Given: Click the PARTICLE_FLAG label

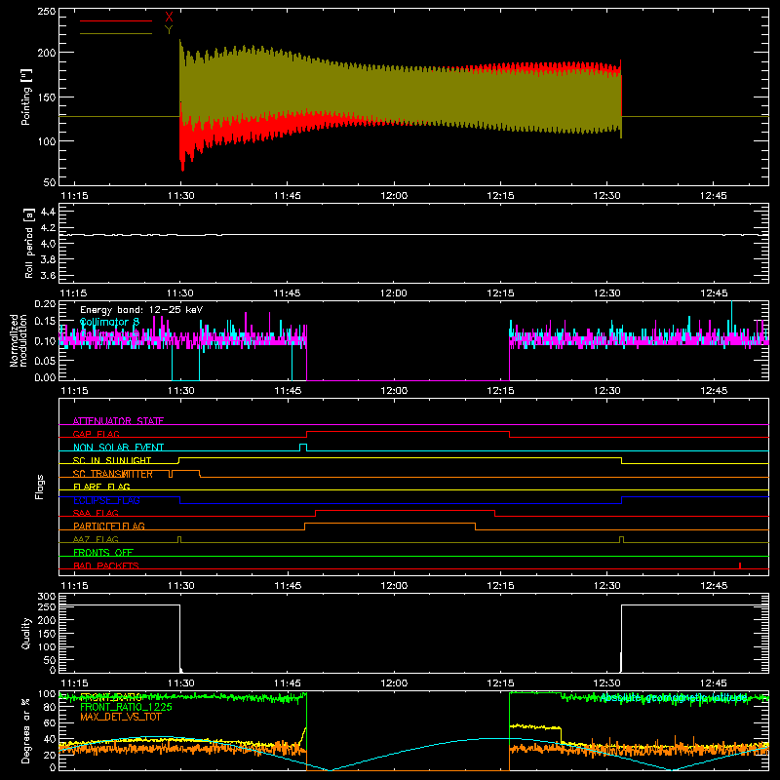Looking at the screenshot, I should click(109, 526).
